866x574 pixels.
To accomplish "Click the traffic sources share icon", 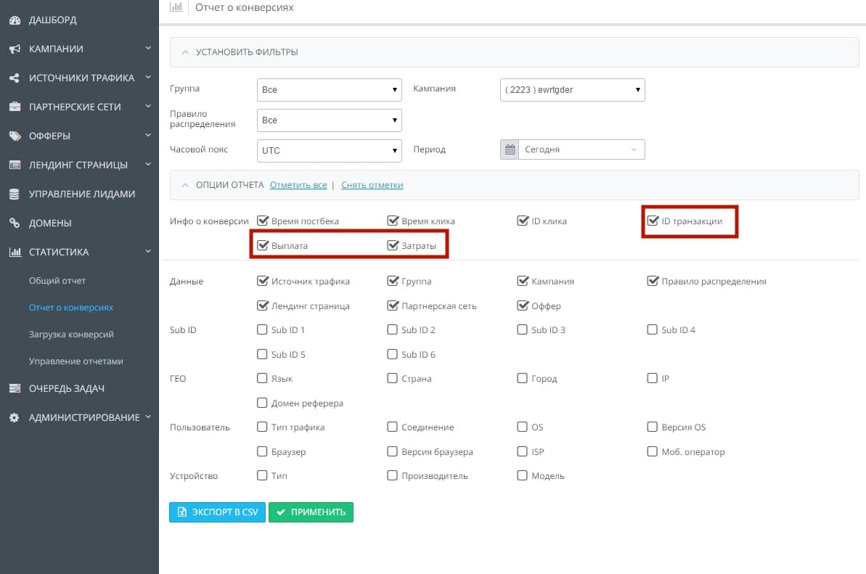I will coord(15,78).
